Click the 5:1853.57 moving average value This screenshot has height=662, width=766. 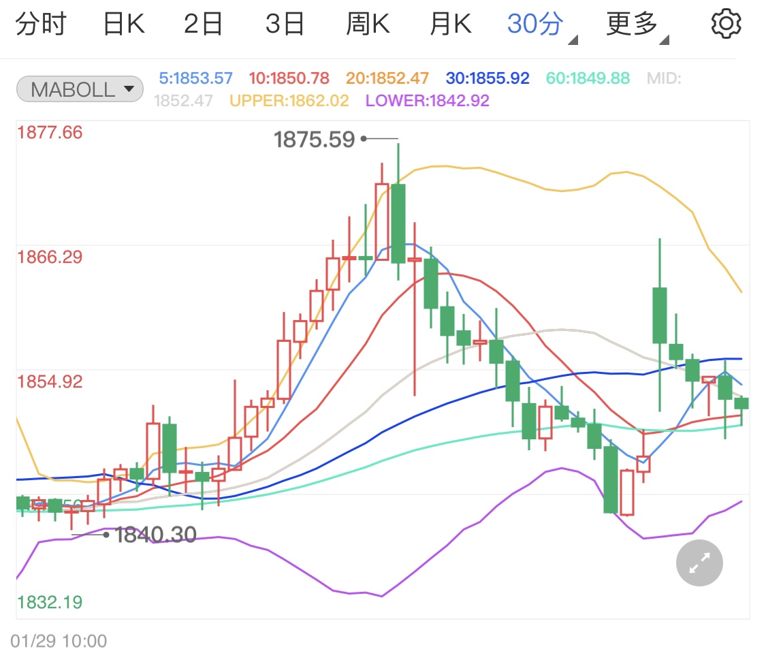tap(195, 78)
